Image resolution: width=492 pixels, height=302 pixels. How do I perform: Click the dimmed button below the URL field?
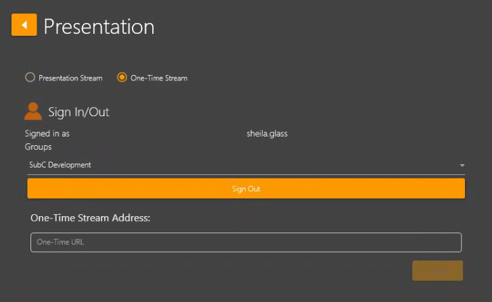click(437, 270)
